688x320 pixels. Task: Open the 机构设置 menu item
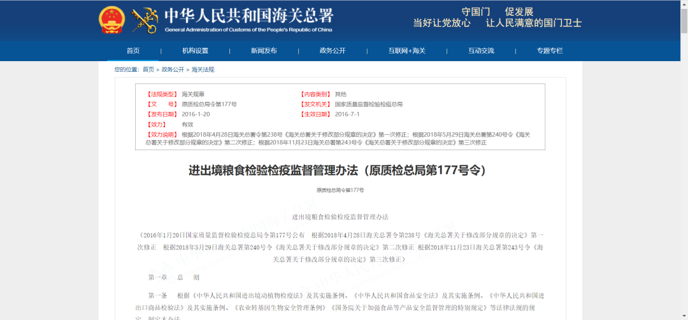point(195,51)
